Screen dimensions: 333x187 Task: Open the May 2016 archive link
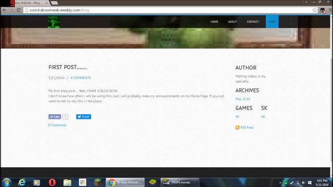click(243, 99)
